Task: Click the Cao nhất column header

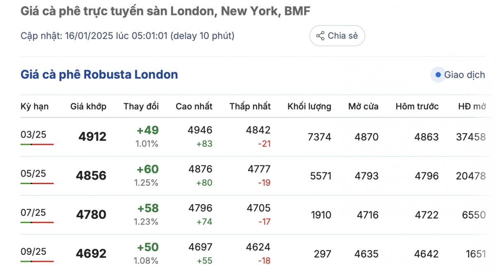Action: click(x=194, y=106)
